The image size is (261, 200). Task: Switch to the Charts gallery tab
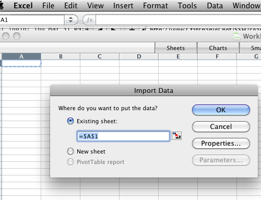pos(218,48)
